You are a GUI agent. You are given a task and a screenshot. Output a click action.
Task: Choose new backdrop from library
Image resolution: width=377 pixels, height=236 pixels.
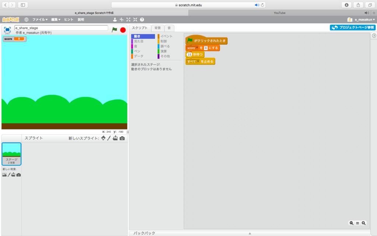coord(4,175)
